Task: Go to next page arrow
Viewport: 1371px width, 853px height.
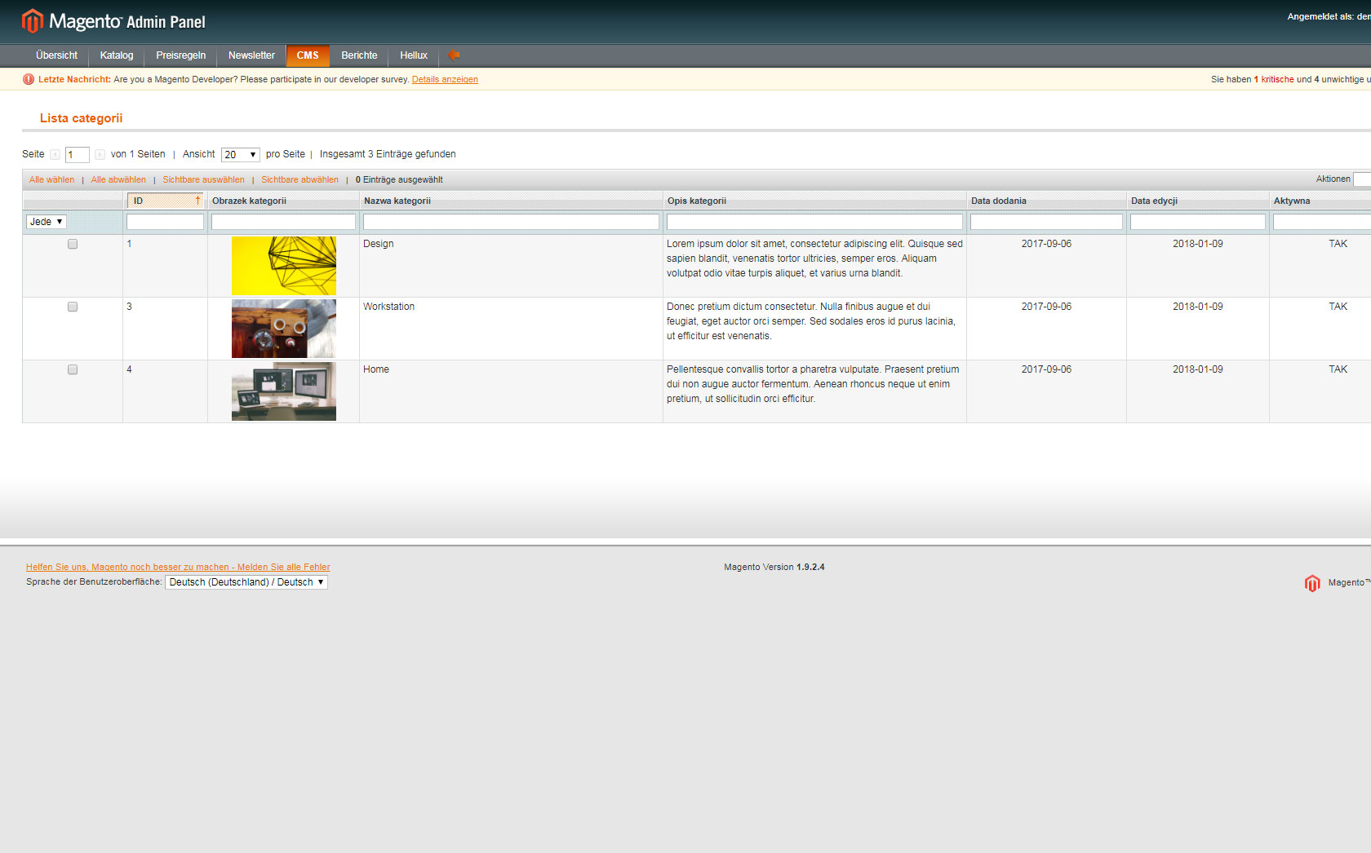Action: pyautogui.click(x=100, y=154)
